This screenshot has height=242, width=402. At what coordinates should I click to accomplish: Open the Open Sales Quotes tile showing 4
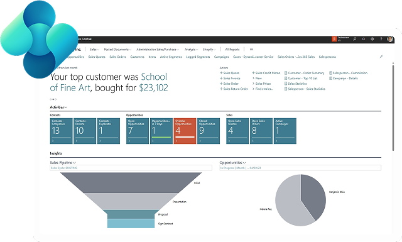pyautogui.click(x=237, y=131)
